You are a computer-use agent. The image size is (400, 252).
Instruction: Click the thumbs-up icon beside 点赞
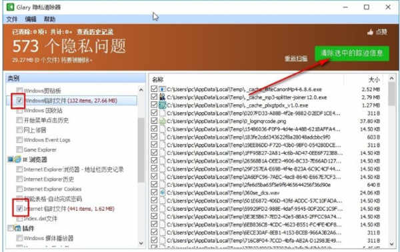point(370,32)
